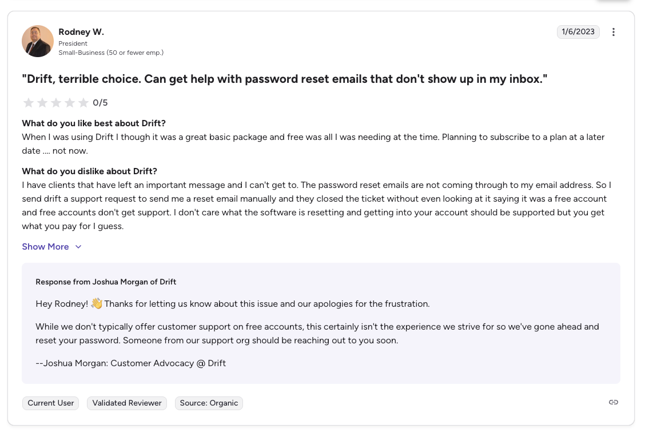Viewport: 645px width, 433px height.
Task: Select the fifth rating star
Action: tap(83, 102)
